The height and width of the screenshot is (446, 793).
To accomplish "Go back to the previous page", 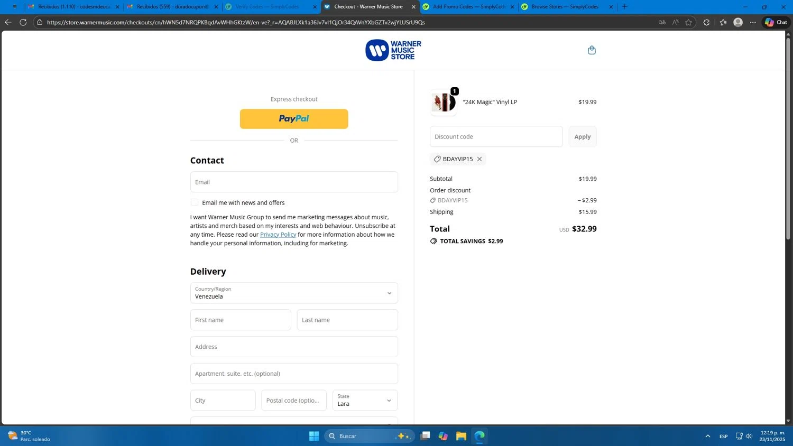I will (x=8, y=22).
